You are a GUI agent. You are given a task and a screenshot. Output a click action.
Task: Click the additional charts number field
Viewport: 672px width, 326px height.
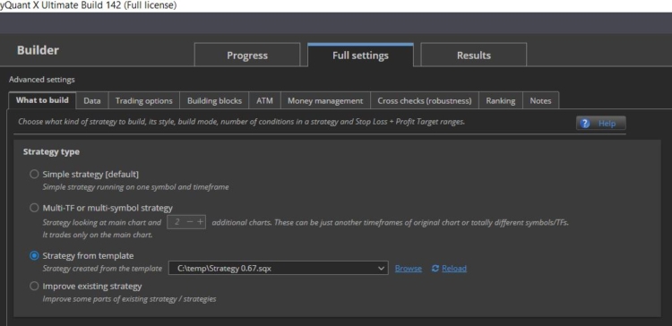pos(177,222)
